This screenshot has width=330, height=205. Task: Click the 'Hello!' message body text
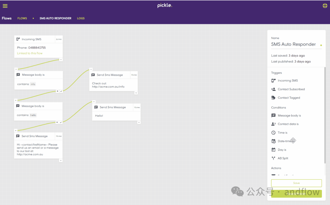99,116
